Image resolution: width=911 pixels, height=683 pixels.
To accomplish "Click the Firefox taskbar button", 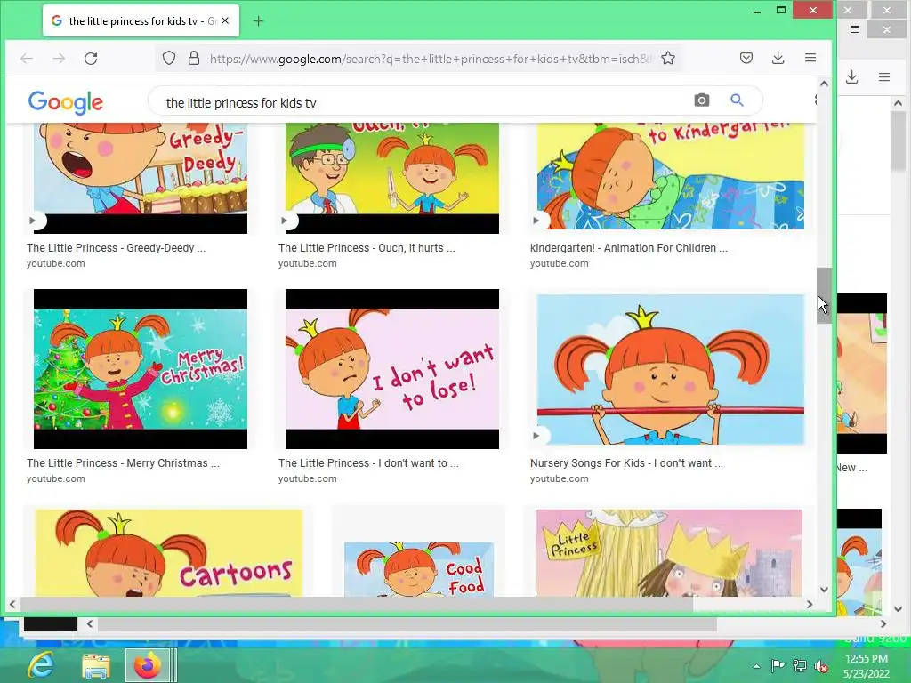I will coord(149,665).
